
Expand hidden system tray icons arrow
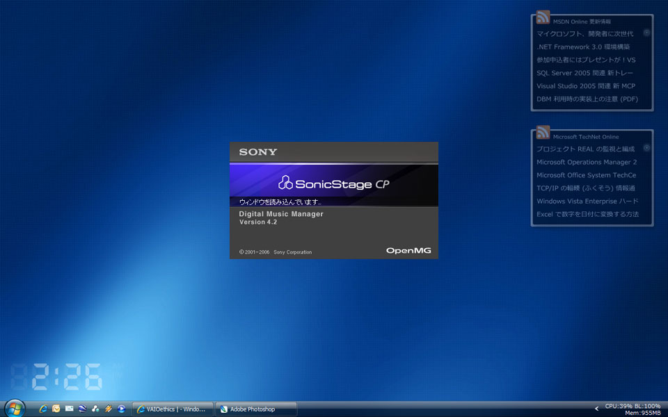click(x=596, y=409)
